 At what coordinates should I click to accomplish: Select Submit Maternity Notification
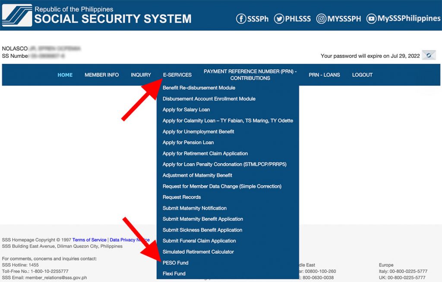195,208
